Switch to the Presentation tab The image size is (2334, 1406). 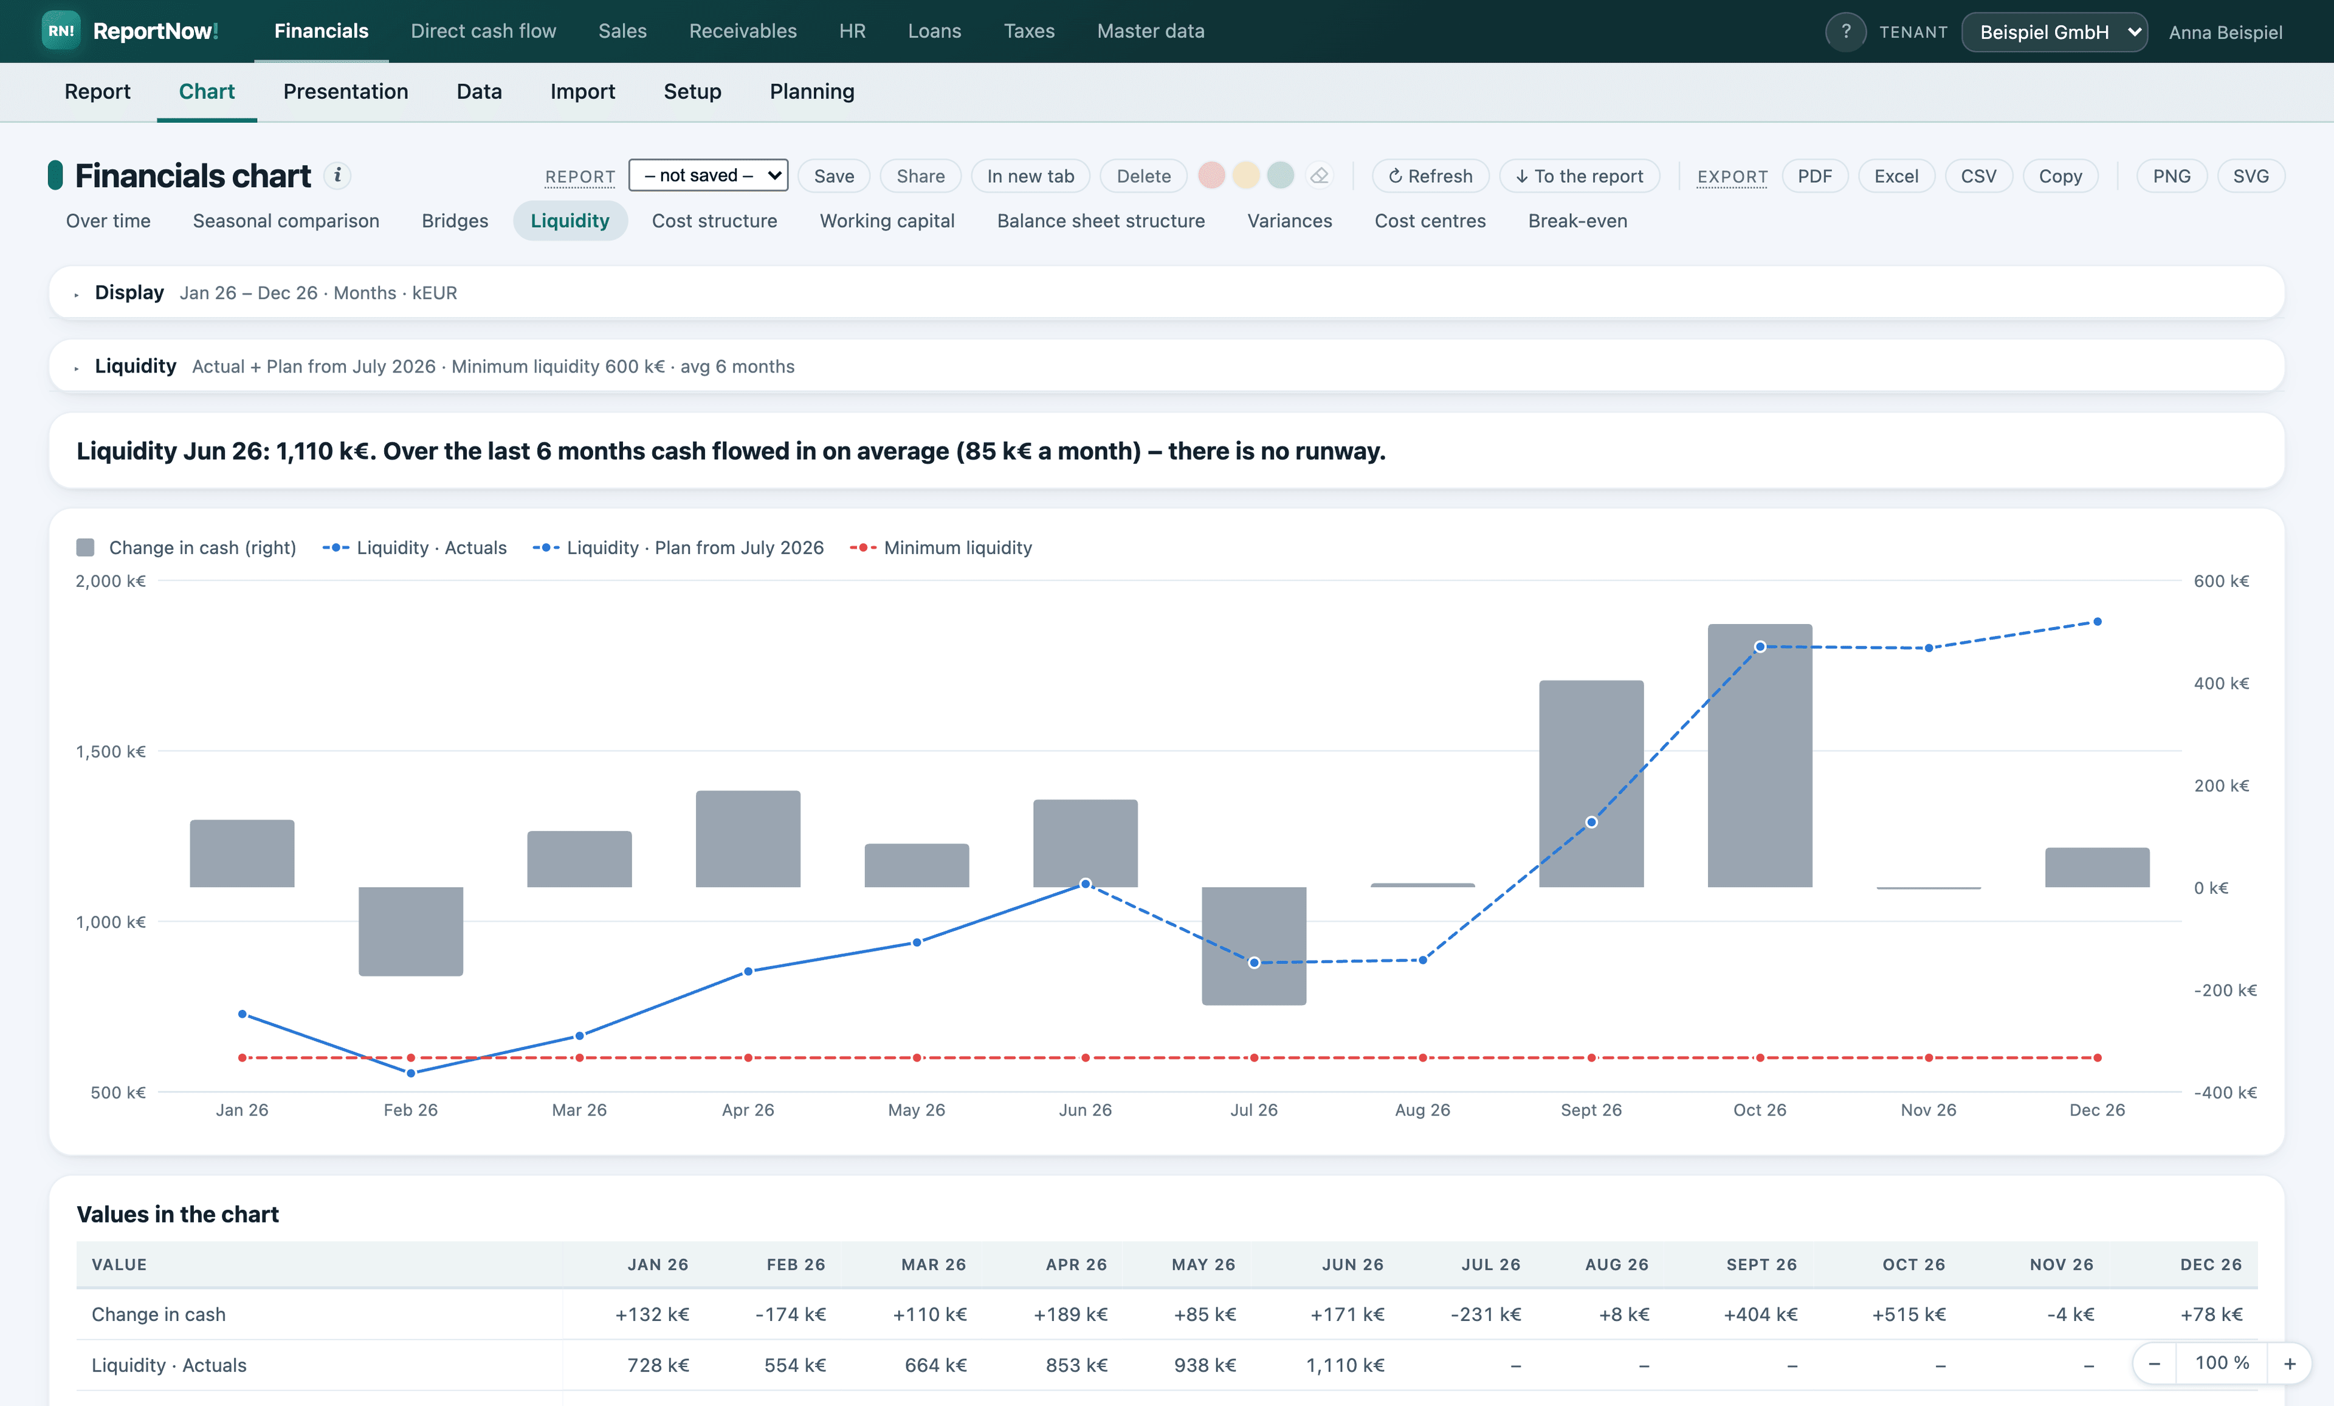pyautogui.click(x=346, y=92)
